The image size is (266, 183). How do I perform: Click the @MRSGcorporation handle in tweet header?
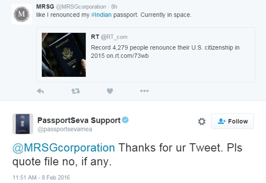coord(81,7)
